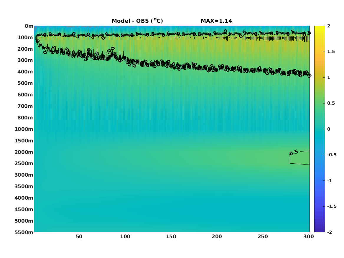Click the x-axis tick label "300"
This screenshot has width=344, height=258.
click(308, 237)
